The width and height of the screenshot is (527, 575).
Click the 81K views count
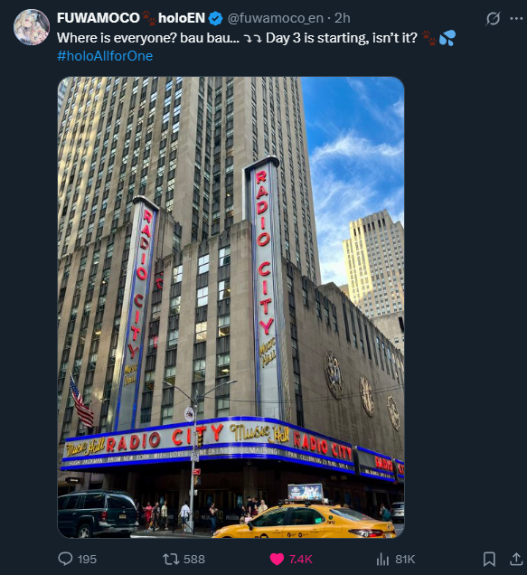(x=405, y=560)
